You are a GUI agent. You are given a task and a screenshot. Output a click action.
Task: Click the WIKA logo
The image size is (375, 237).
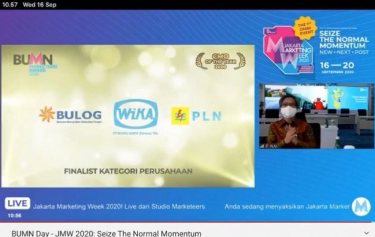(x=136, y=117)
